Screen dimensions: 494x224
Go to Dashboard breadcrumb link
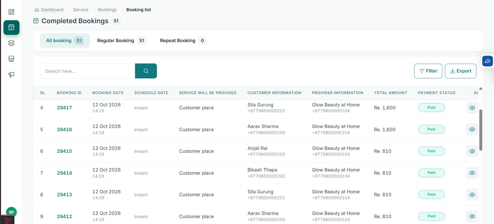pos(52,10)
